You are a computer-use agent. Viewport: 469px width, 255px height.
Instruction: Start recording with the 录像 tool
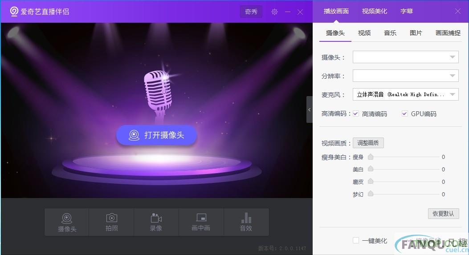(156, 222)
